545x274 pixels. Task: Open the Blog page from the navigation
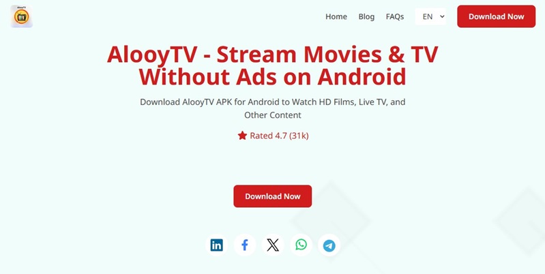click(366, 16)
